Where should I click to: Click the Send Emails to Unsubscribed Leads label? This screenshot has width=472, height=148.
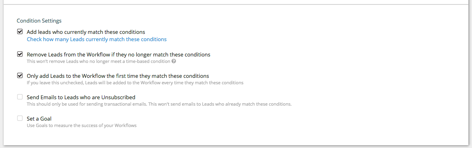pyautogui.click(x=81, y=98)
